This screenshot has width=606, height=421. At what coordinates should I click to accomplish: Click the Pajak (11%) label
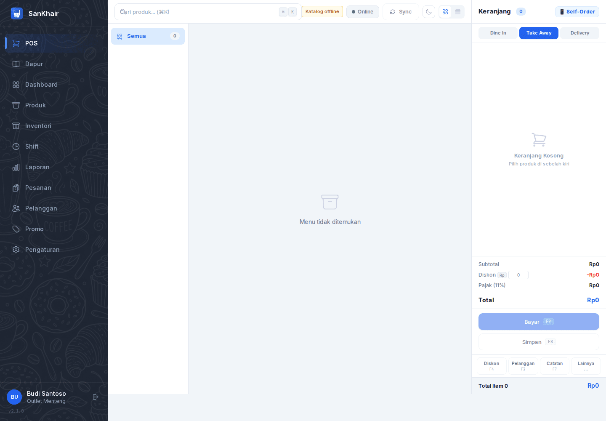click(x=492, y=285)
